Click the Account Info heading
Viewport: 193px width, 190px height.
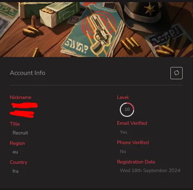coord(28,73)
